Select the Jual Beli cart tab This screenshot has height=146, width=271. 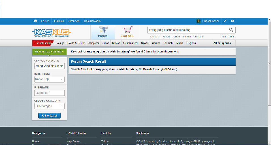pyautogui.click(x=127, y=32)
